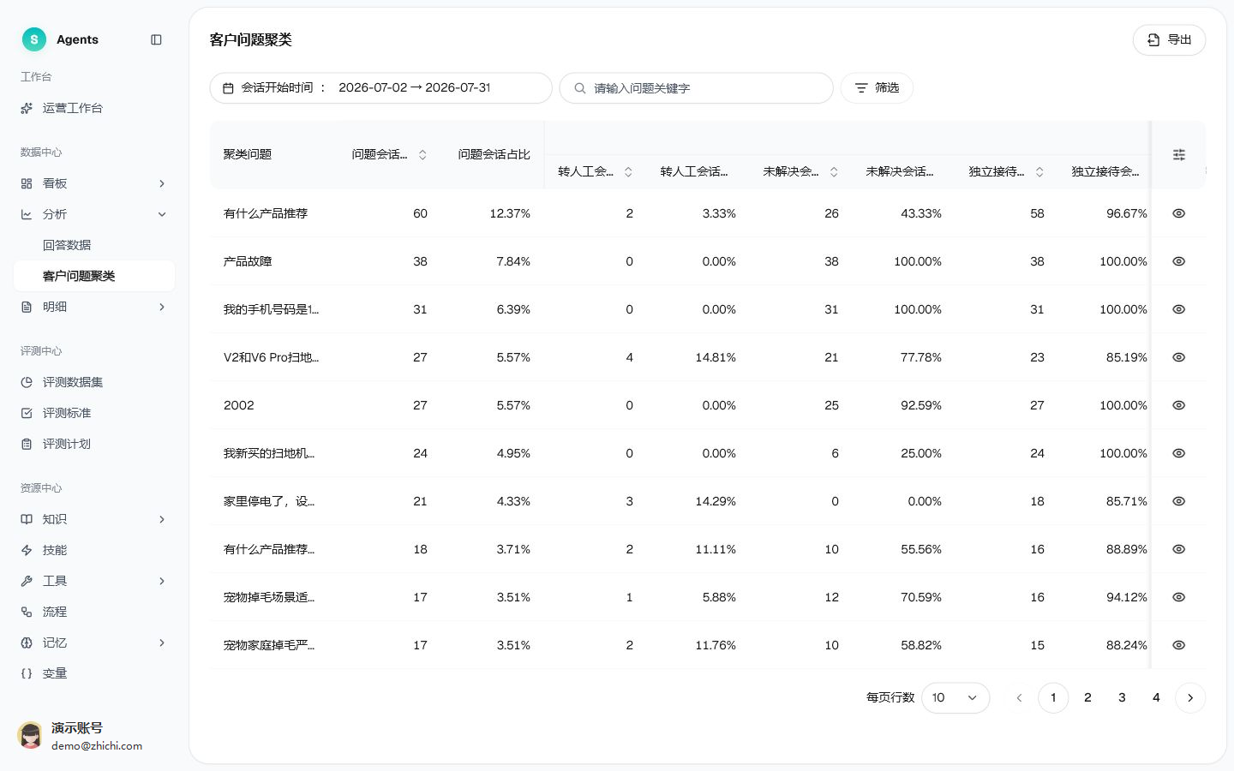Image resolution: width=1234 pixels, height=771 pixels.
Task: Click the 产品故障 cluster name
Action: 248,261
